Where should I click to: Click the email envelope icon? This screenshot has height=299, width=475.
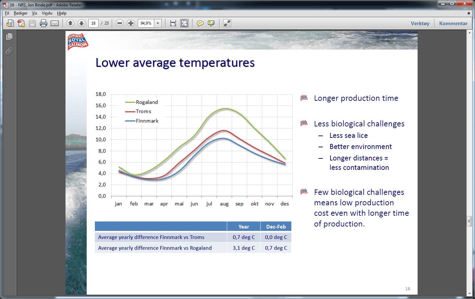tap(55, 23)
